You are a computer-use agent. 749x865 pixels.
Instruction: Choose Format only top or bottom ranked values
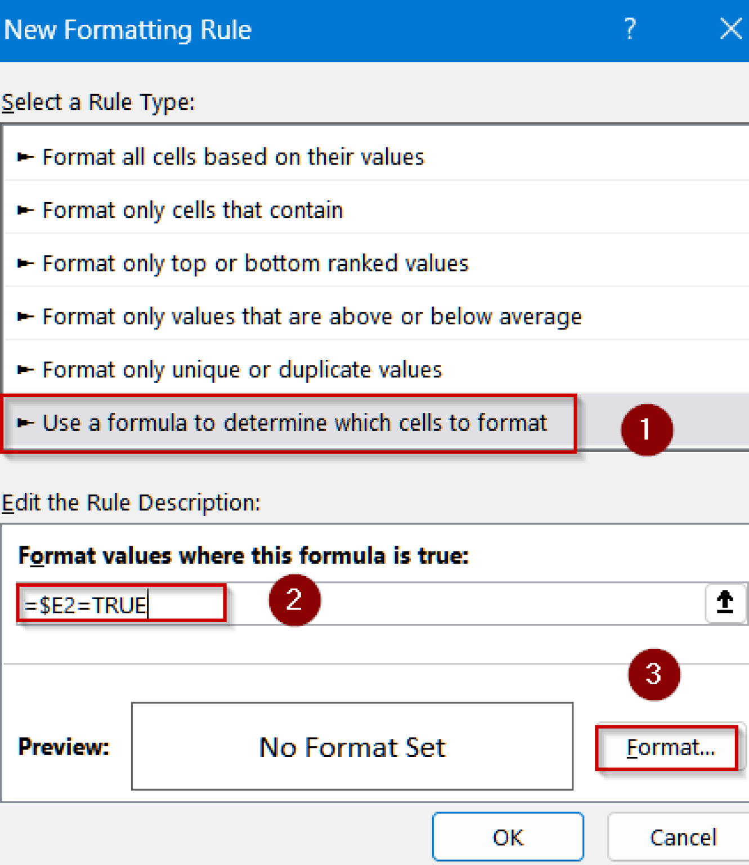[x=376, y=263]
